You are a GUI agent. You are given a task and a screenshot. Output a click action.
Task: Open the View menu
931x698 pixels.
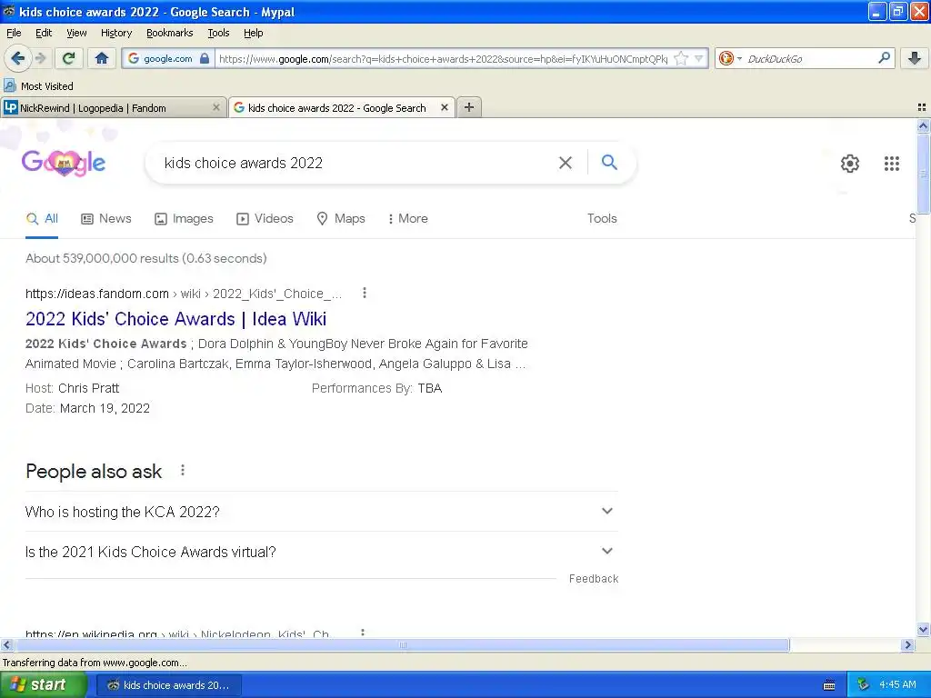tap(76, 33)
